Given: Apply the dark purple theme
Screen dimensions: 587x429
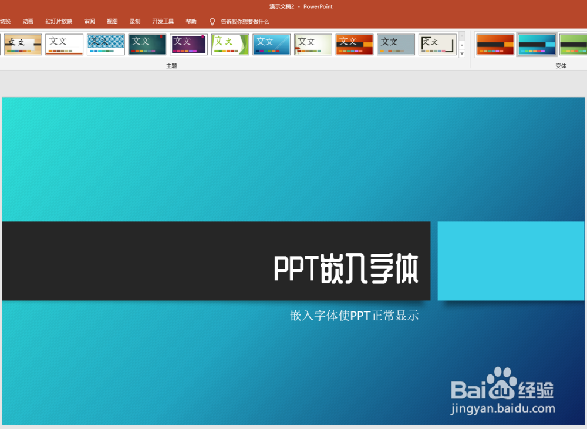Looking at the screenshot, I should coord(188,44).
